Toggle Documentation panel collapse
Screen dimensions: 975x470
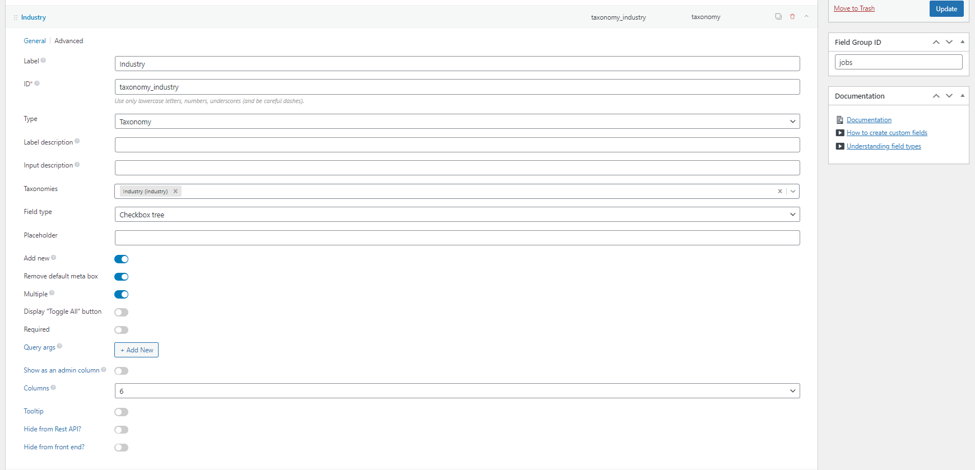tap(963, 96)
